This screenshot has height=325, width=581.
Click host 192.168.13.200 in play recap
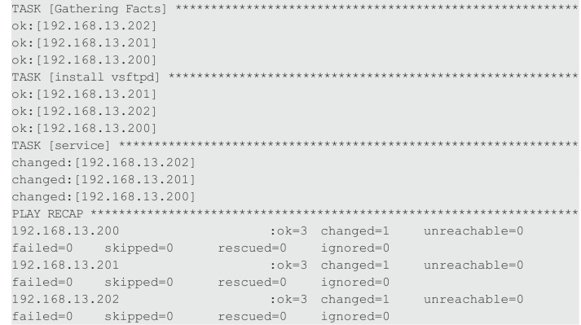tap(65, 231)
